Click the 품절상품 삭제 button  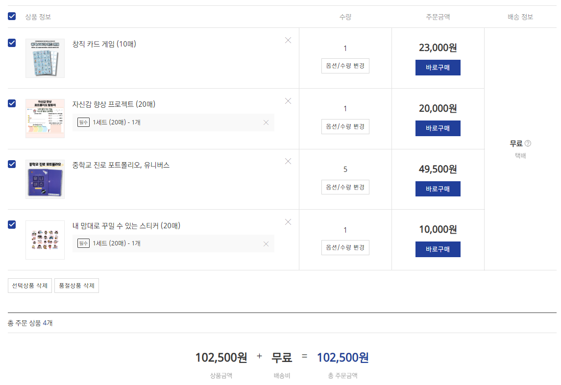tap(76, 286)
